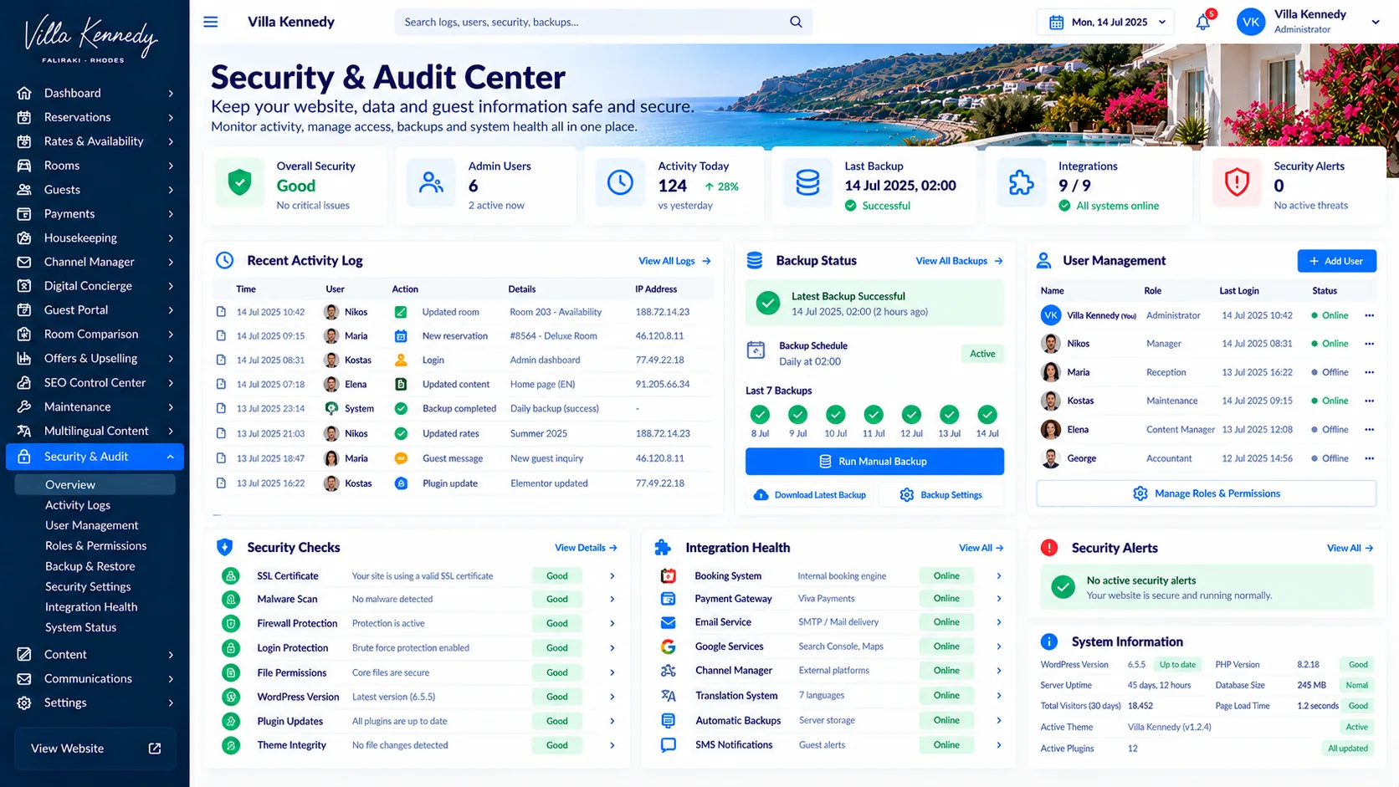Click the Google Services icon
The height and width of the screenshot is (787, 1399).
coord(668,646)
